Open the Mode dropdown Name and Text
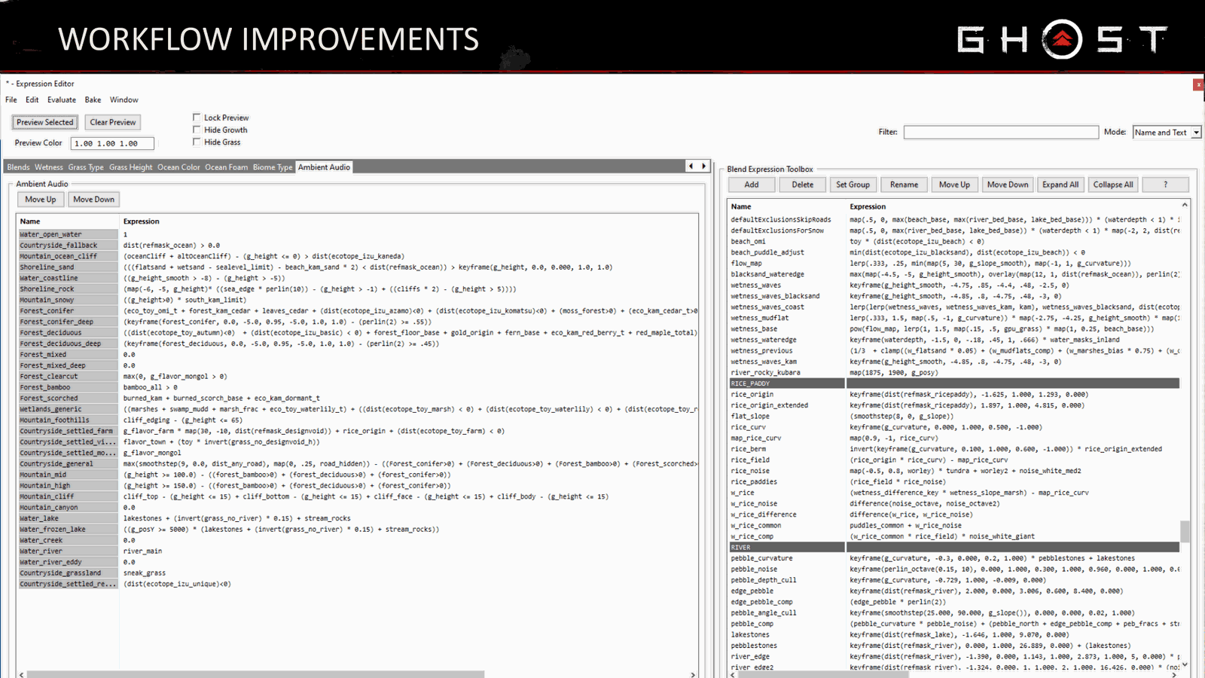 (1167, 132)
